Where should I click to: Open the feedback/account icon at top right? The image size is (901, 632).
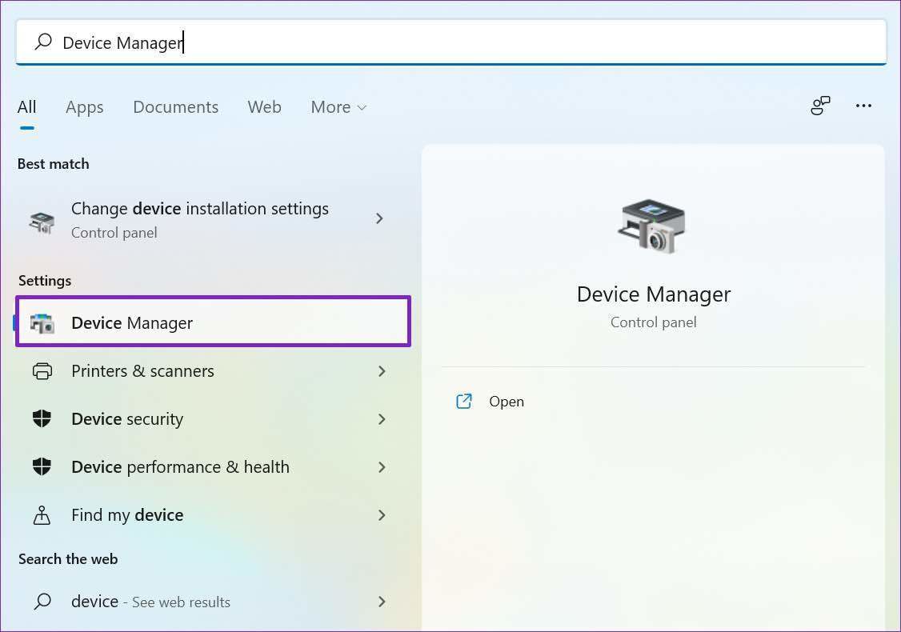(820, 106)
